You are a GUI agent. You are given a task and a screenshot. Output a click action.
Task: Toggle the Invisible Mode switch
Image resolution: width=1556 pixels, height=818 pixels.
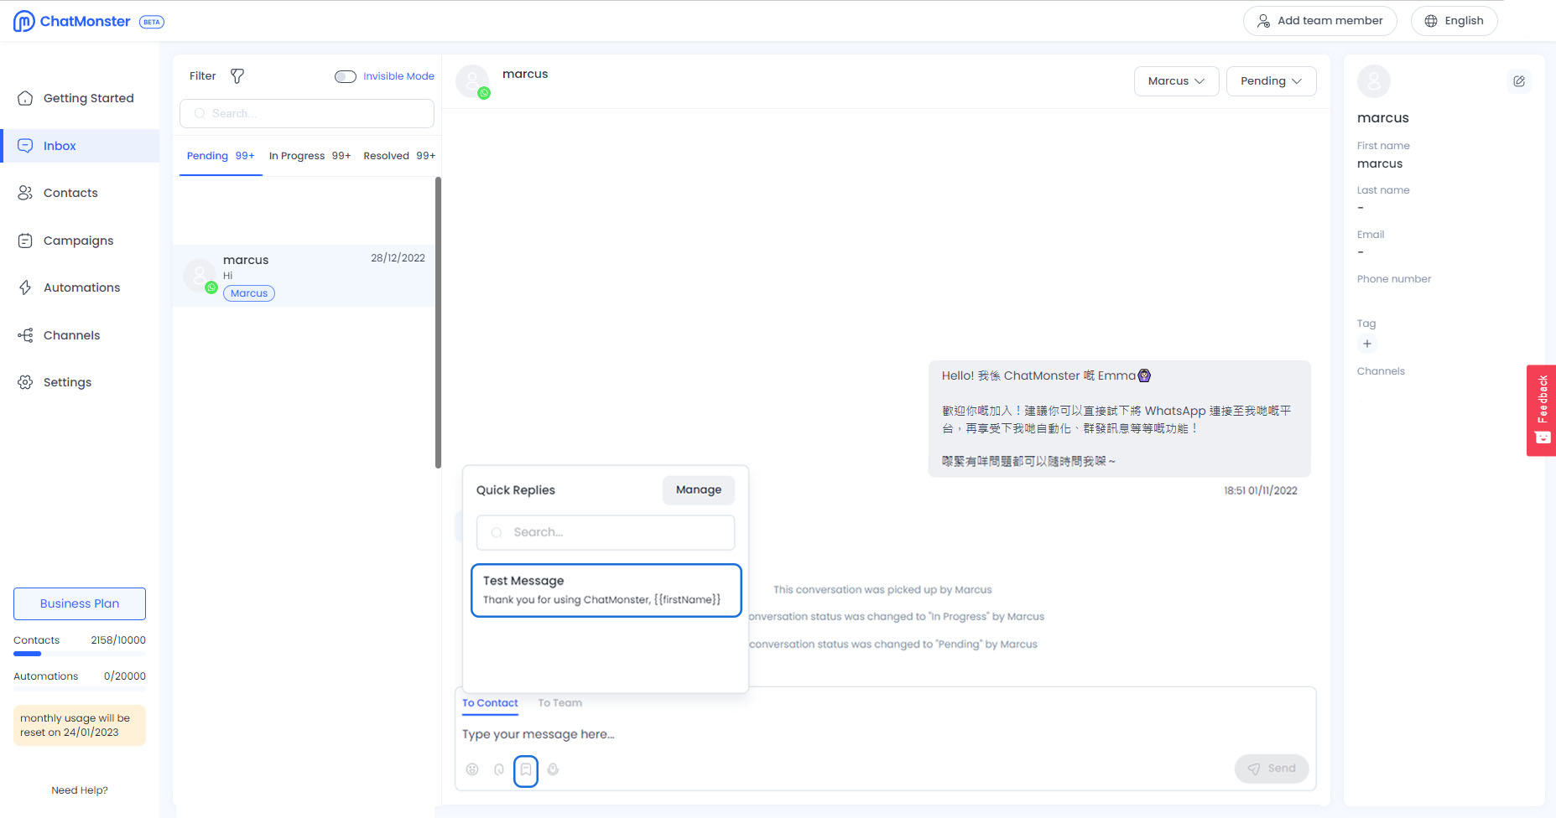[345, 76]
